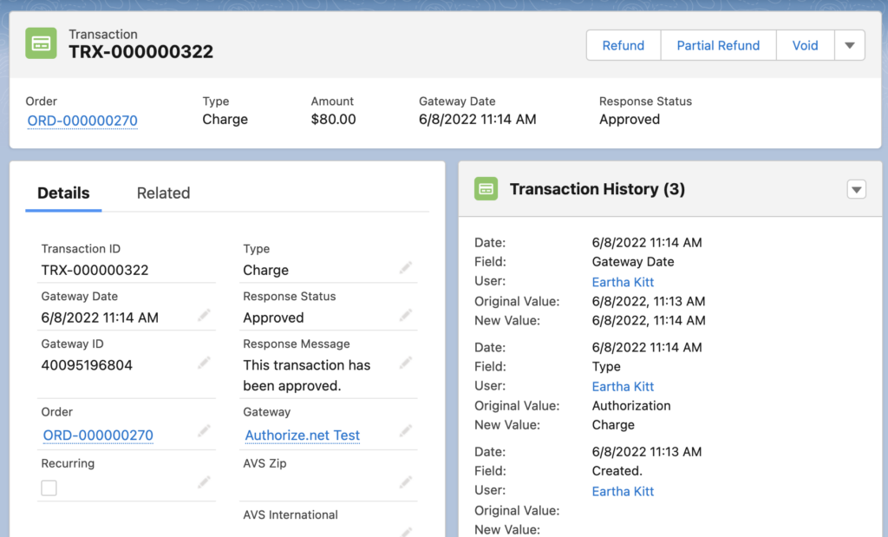This screenshot has height=537, width=888.
Task: Toggle the Recurring checkbox
Action: pos(49,488)
